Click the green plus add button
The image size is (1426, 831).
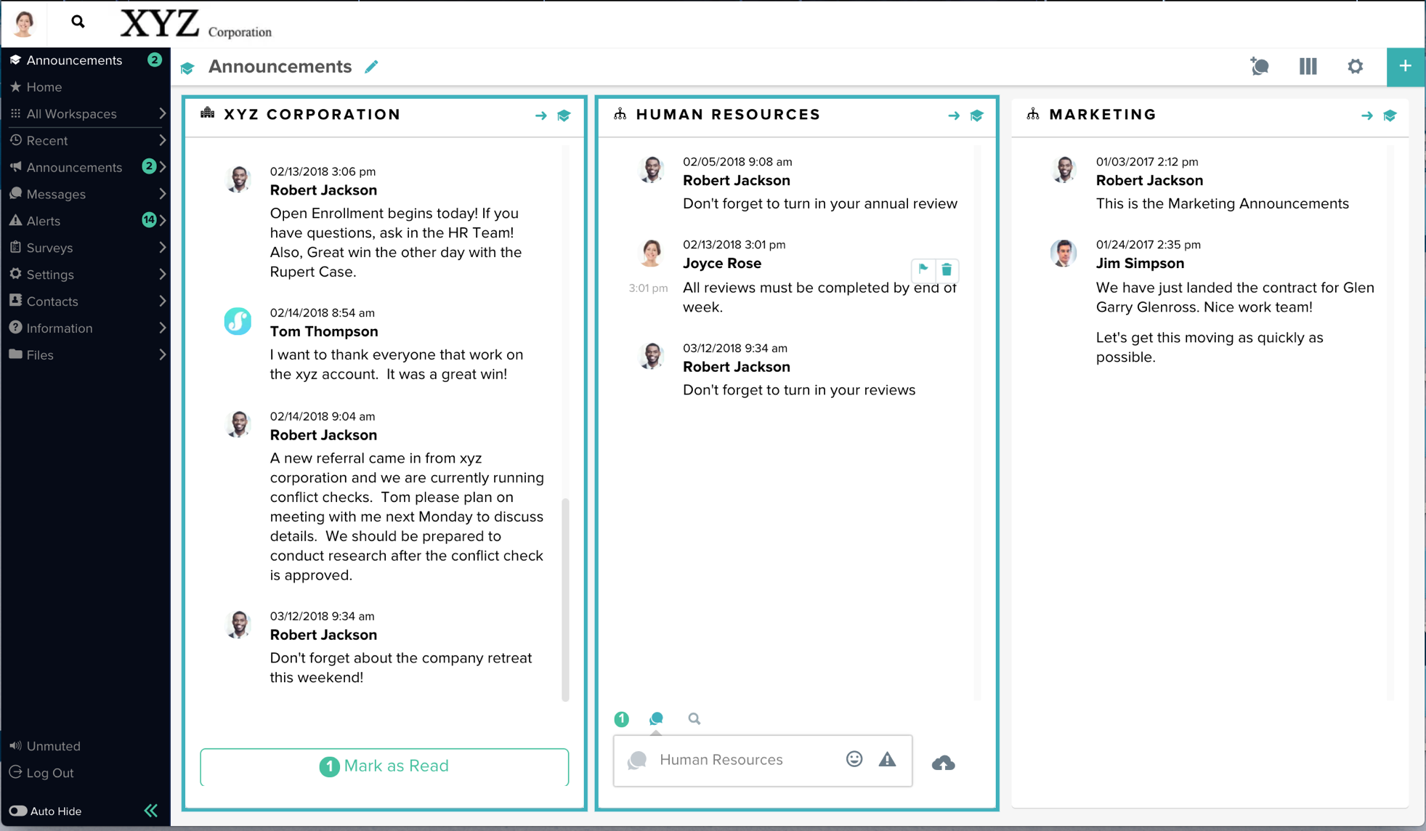coord(1406,67)
